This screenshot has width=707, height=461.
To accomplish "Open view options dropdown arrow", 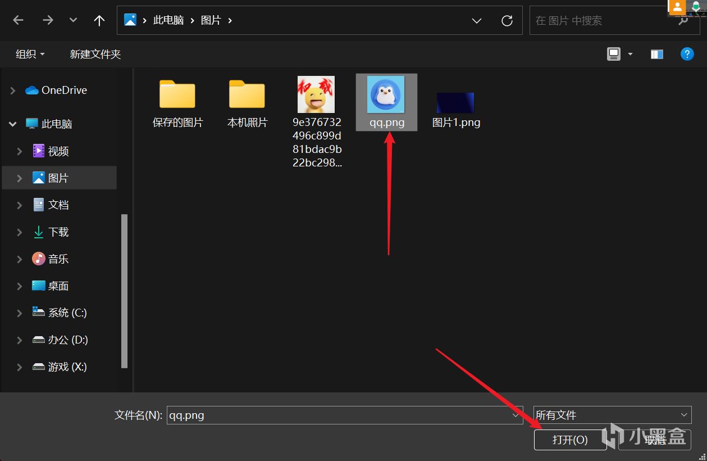I will [x=630, y=54].
